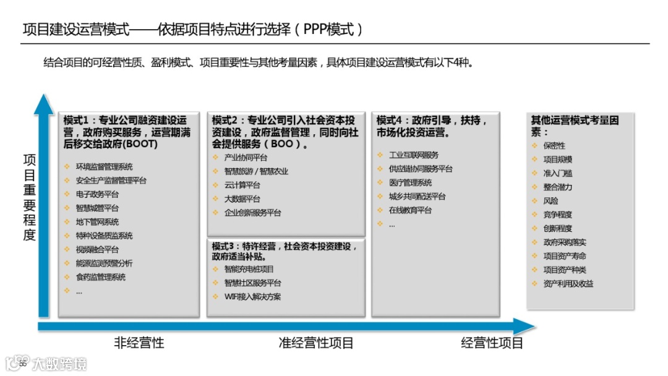Select the subtitle sentence mentioning '建设运营模式有以下4种'
The image size is (668, 376).
(258, 62)
